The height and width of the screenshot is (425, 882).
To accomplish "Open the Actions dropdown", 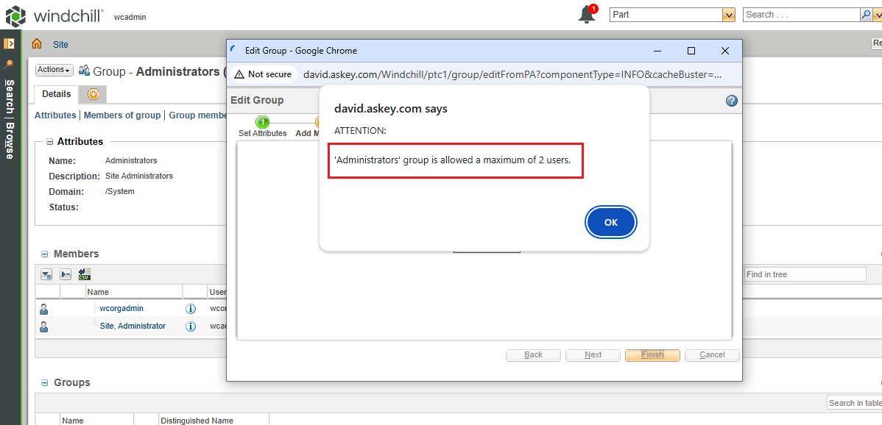I will pyautogui.click(x=54, y=69).
